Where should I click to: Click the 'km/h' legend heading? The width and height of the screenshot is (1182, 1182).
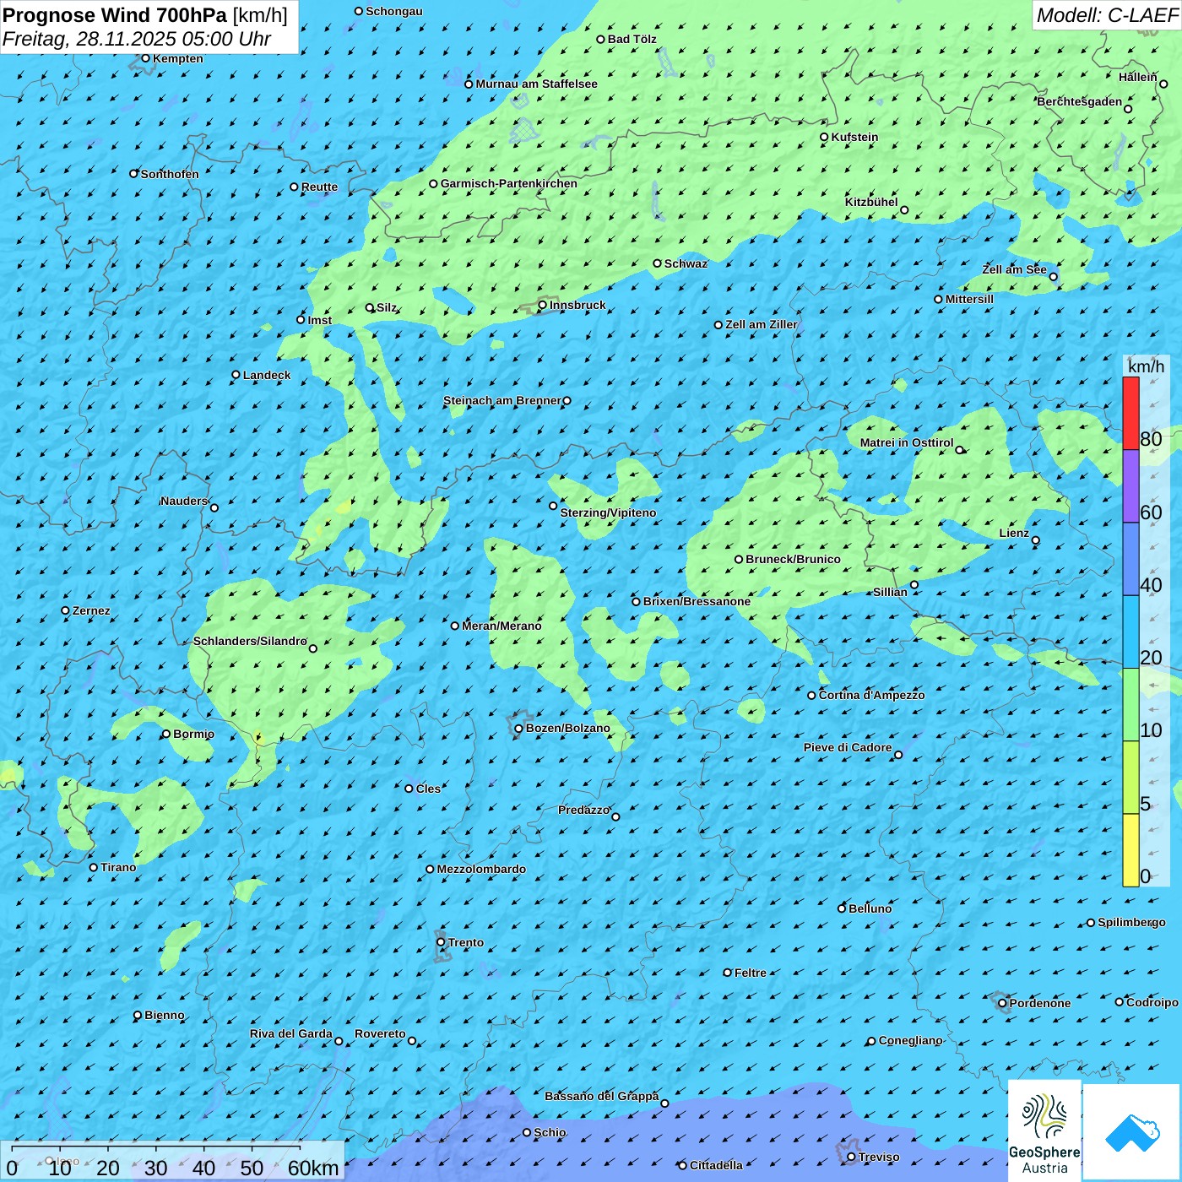[x=1146, y=366]
